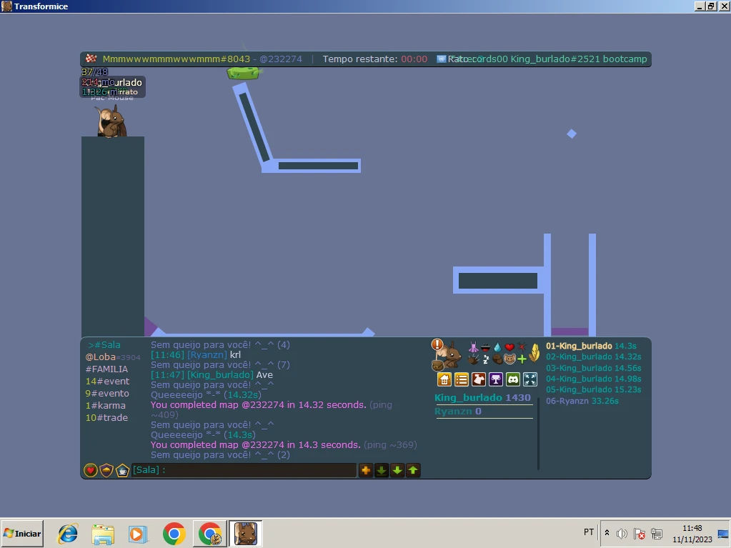The image size is (731, 548).
Task: Open the file explorer folder in the taskbar
Action: tap(103, 534)
